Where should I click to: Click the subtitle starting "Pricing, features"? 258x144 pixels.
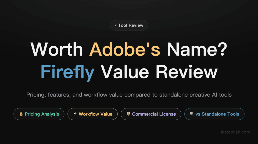pyautogui.click(x=129, y=95)
